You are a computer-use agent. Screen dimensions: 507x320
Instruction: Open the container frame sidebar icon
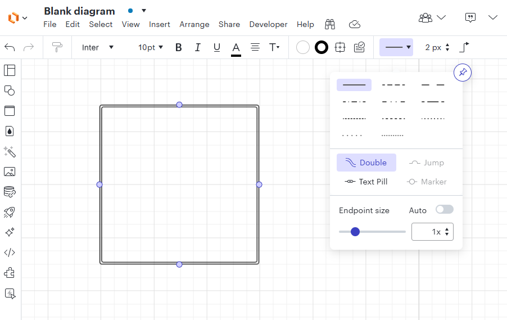point(10,111)
